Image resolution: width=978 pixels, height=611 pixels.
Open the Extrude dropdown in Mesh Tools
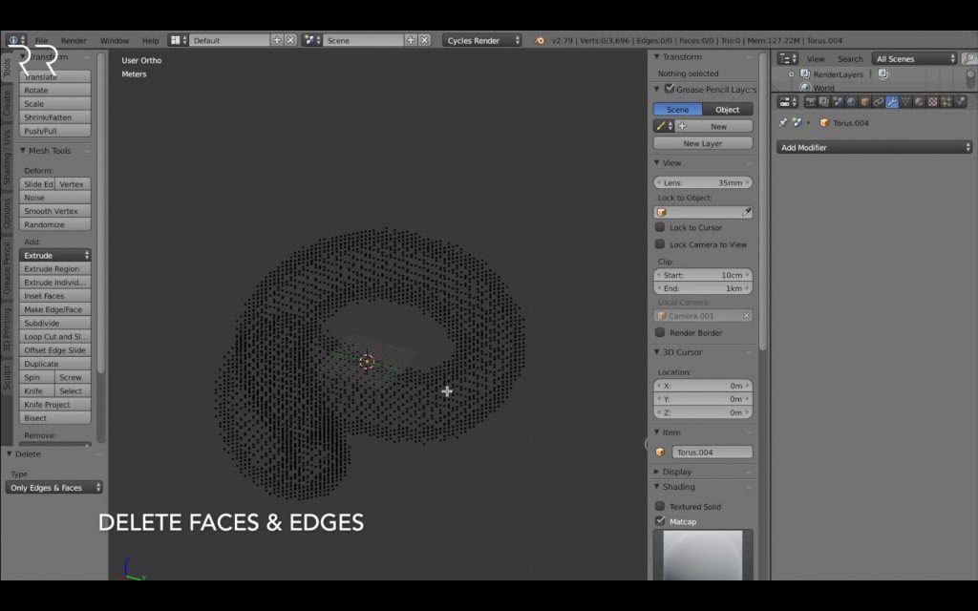coord(54,255)
